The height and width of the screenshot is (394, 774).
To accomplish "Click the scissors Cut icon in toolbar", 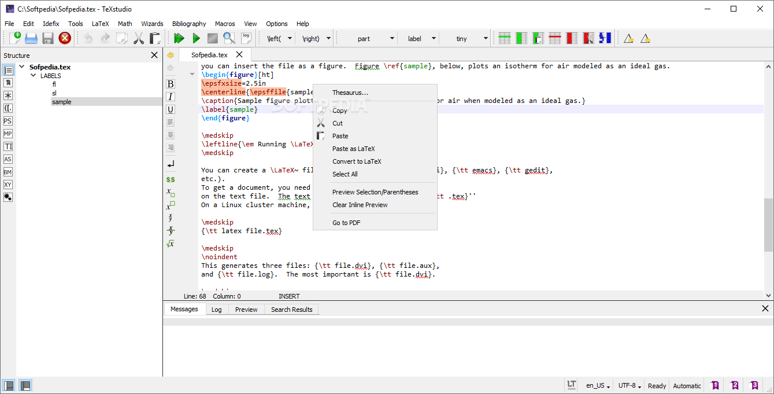I will (x=139, y=38).
